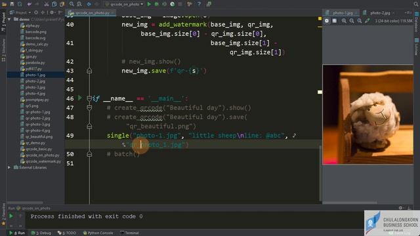Synchronize files using the refresh icon
The image size is (420, 236).
coord(20,4)
